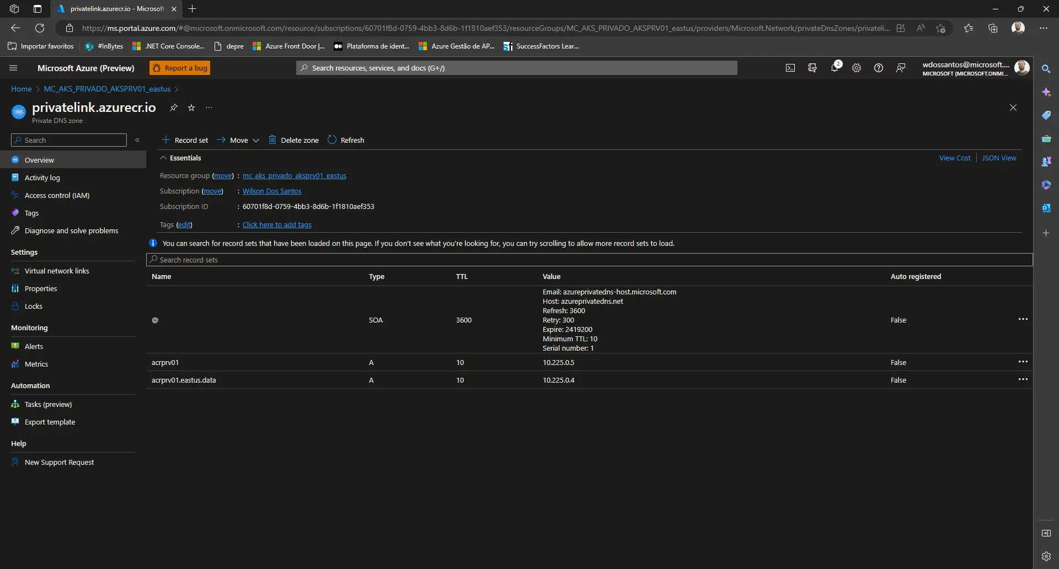Viewport: 1059px width, 569px height.
Task: Open options for the SOA @ record
Action: (1023, 319)
